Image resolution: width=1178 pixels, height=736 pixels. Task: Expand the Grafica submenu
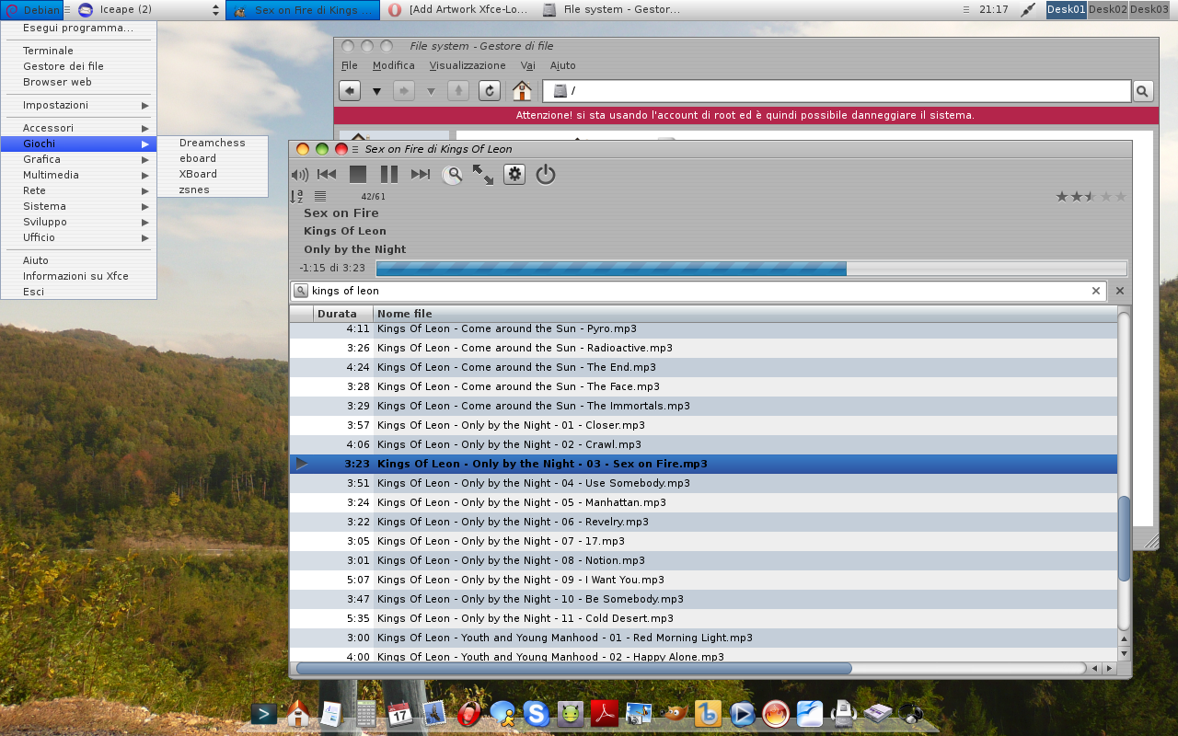pos(78,159)
